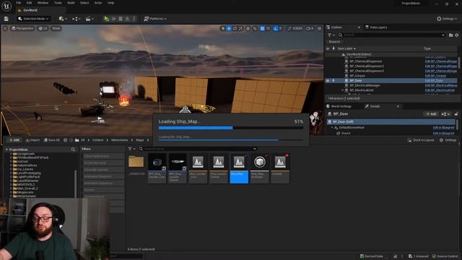Screen dimensions: 462x260
Task: Toggle viewport scale snapping
Action: (289, 28)
